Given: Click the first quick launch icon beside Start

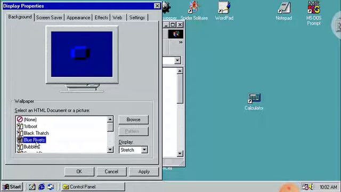Looking at the screenshot, I should pos(32,187).
